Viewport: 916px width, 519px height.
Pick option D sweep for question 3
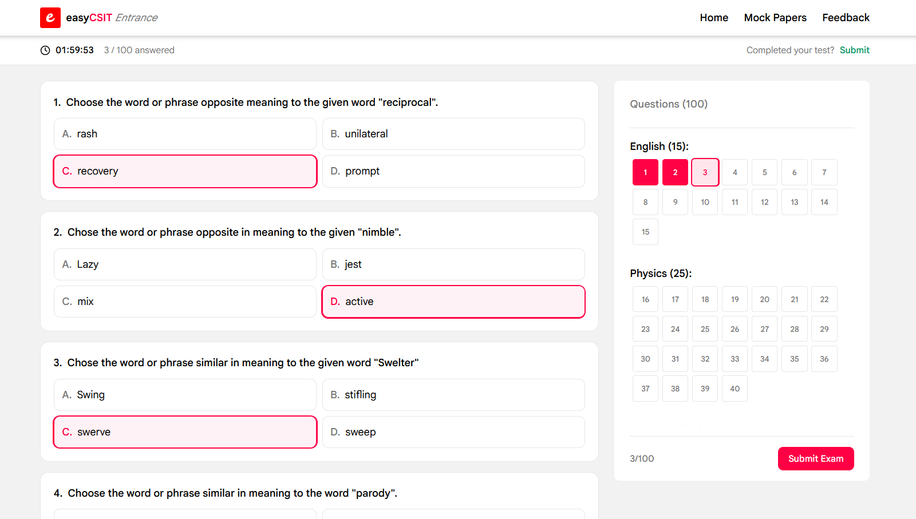point(453,432)
